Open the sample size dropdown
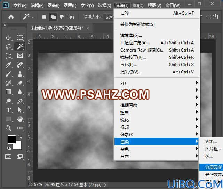 tap(109, 17)
